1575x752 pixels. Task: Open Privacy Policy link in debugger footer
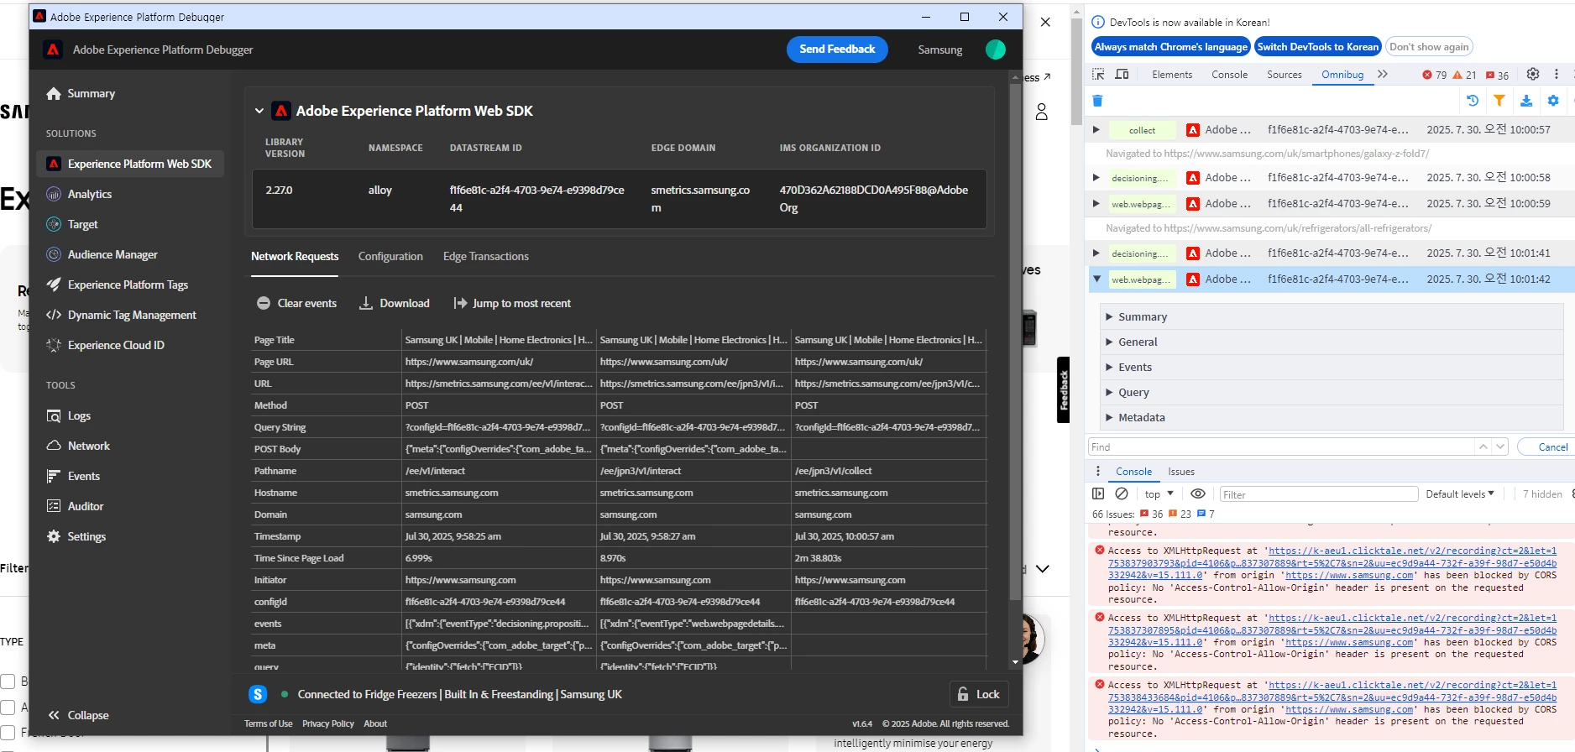(x=328, y=723)
